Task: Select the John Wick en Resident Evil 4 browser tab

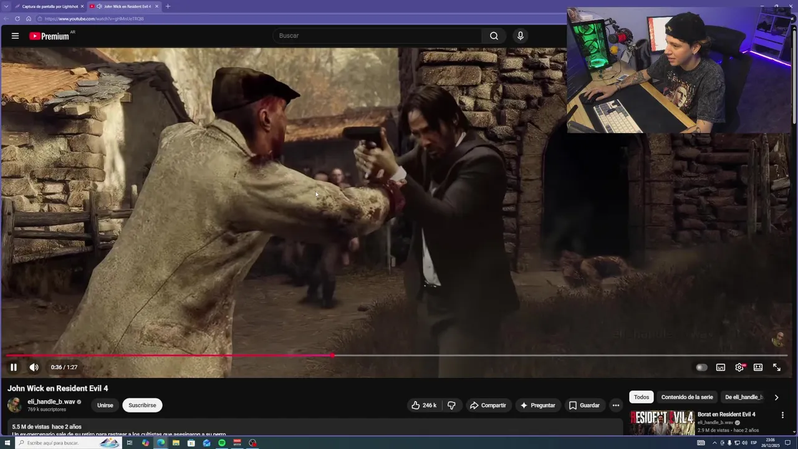Action: coord(123,6)
